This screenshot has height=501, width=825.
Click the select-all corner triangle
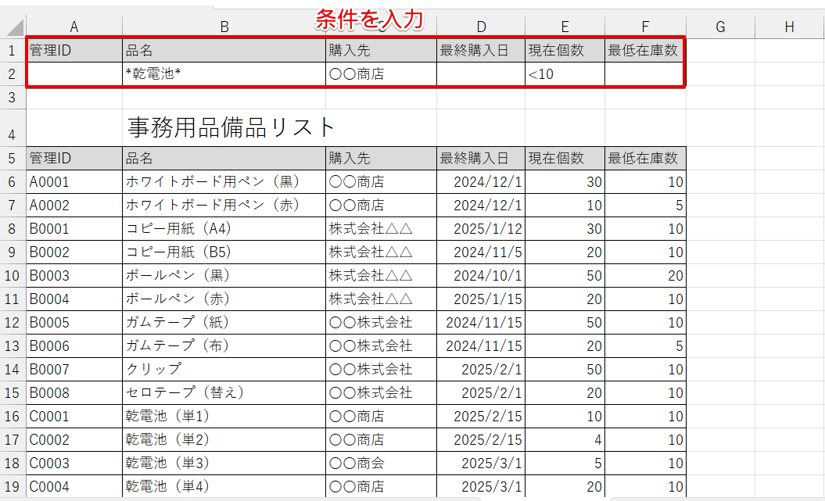(16, 28)
